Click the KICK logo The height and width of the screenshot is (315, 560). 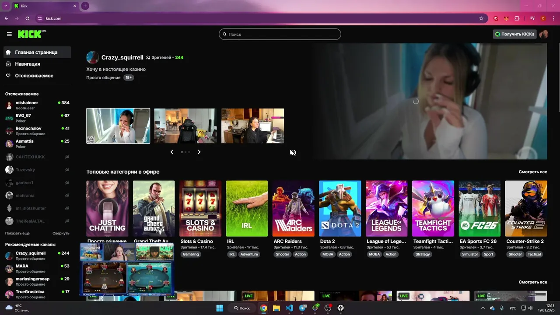pyautogui.click(x=32, y=34)
